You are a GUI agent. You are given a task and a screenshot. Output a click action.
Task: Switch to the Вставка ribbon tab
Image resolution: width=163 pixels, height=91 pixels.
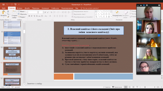(20, 8)
